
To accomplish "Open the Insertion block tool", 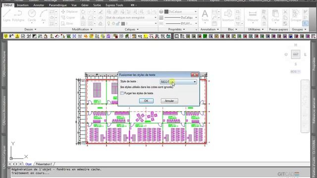I will [x=228, y=16].
